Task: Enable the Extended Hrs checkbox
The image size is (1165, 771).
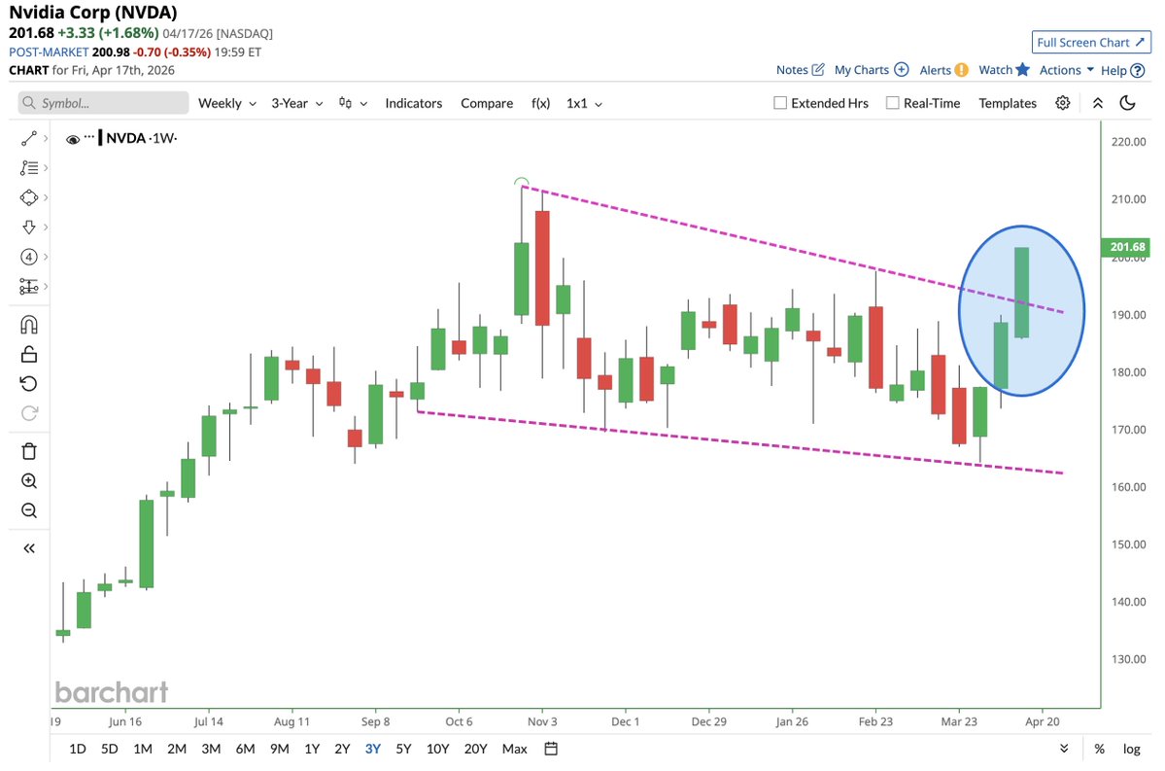Action: [x=780, y=103]
